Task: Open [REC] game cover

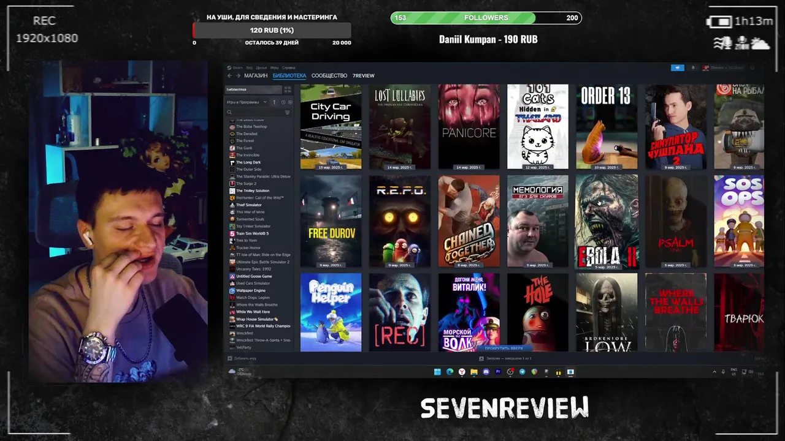Action: pos(400,312)
